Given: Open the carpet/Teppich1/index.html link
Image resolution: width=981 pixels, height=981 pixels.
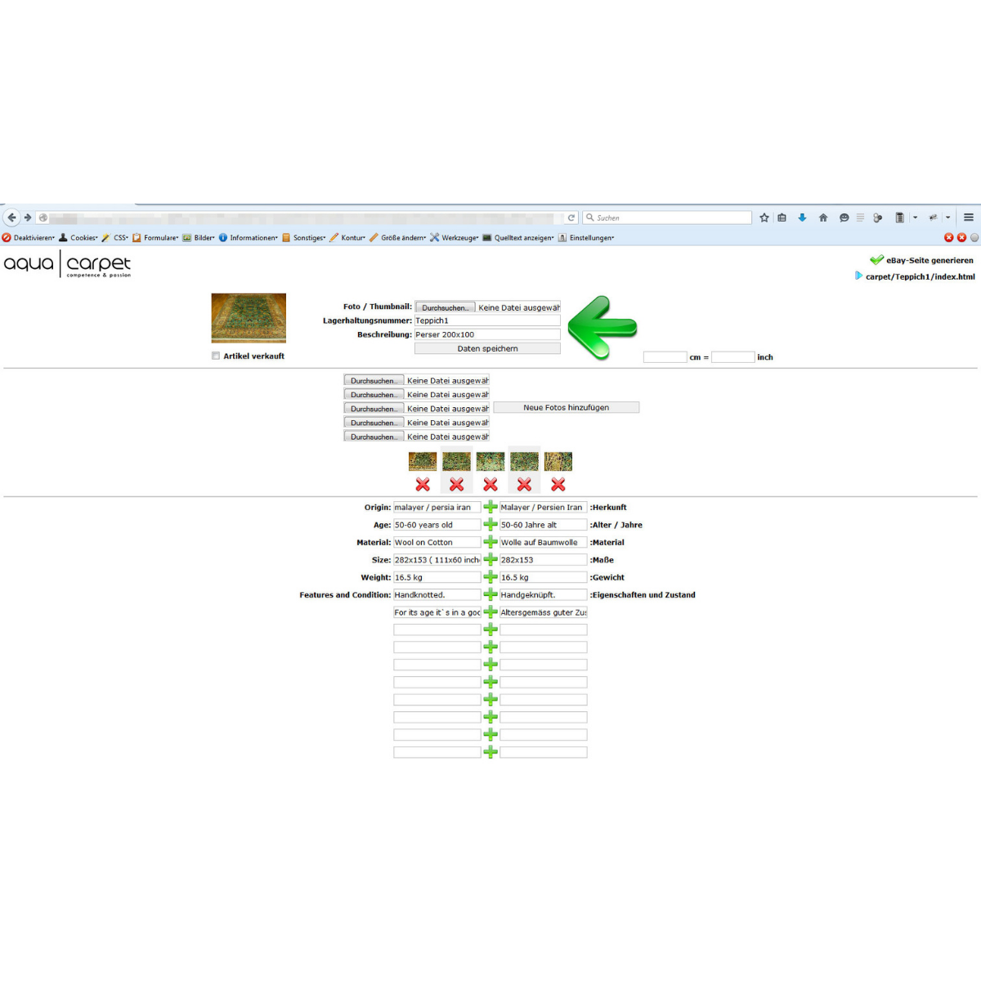Looking at the screenshot, I should tap(920, 276).
